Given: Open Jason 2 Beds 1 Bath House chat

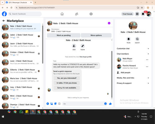Looking at the screenshot, I should coord(21,45).
